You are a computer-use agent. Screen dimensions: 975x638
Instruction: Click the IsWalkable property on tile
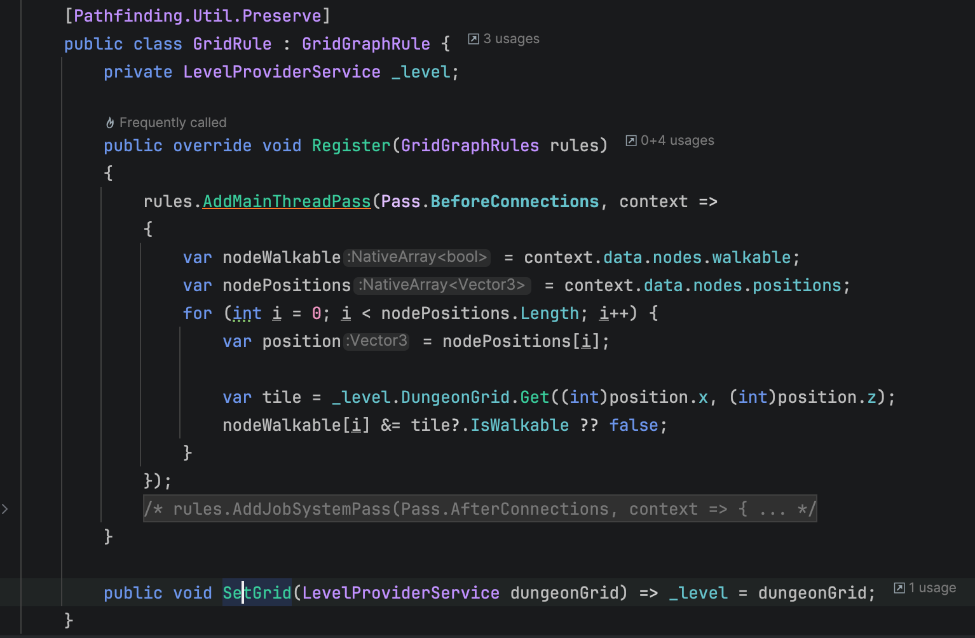point(519,425)
